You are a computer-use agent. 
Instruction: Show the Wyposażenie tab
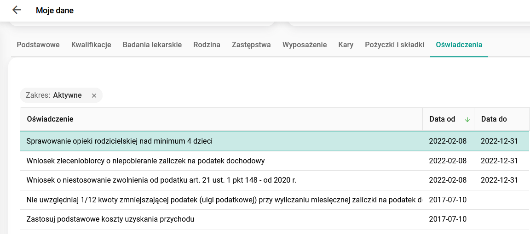pyautogui.click(x=305, y=45)
